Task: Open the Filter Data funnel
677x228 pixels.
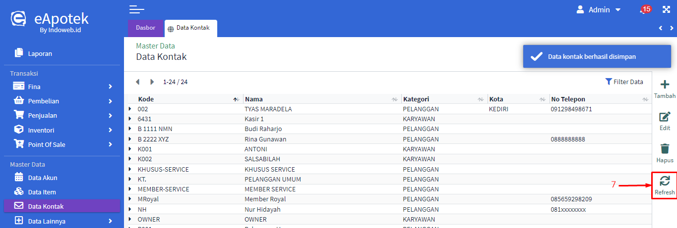Action: tap(624, 82)
